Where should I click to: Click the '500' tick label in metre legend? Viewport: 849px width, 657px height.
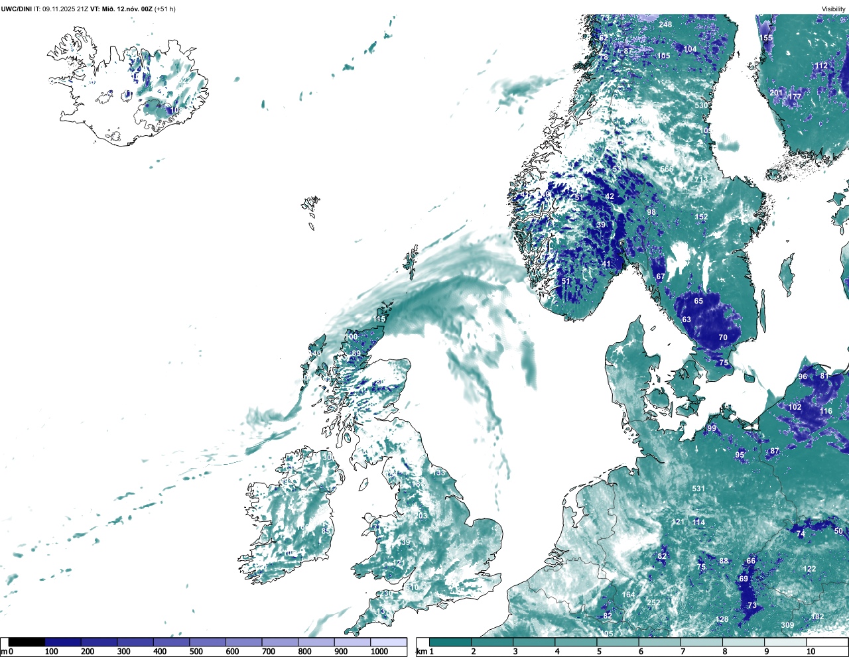(196, 652)
